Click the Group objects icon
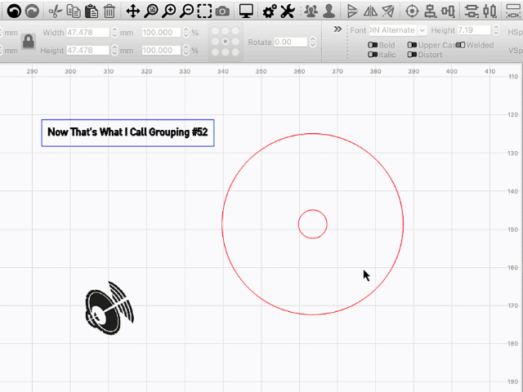 (x=311, y=11)
